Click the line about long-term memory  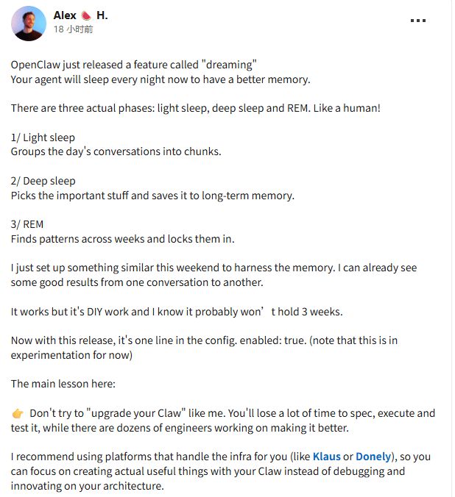[x=152, y=196]
